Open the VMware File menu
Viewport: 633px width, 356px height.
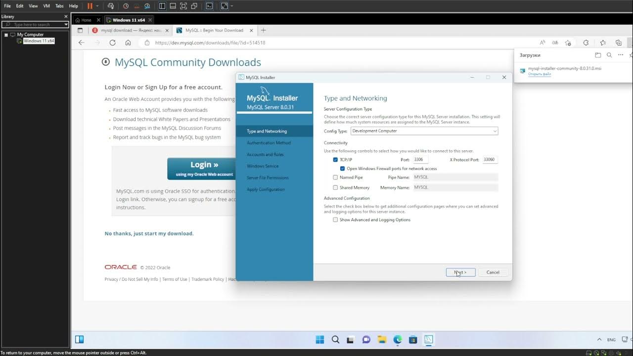point(7,6)
